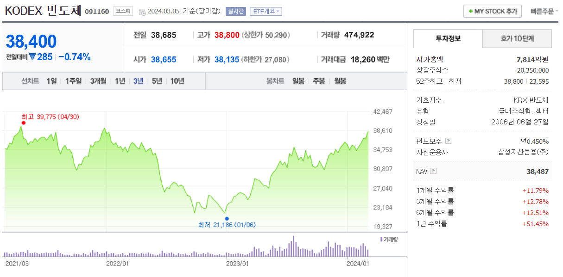
Task: Click the calendar icon before 2024.03.05
Action: 142,12
